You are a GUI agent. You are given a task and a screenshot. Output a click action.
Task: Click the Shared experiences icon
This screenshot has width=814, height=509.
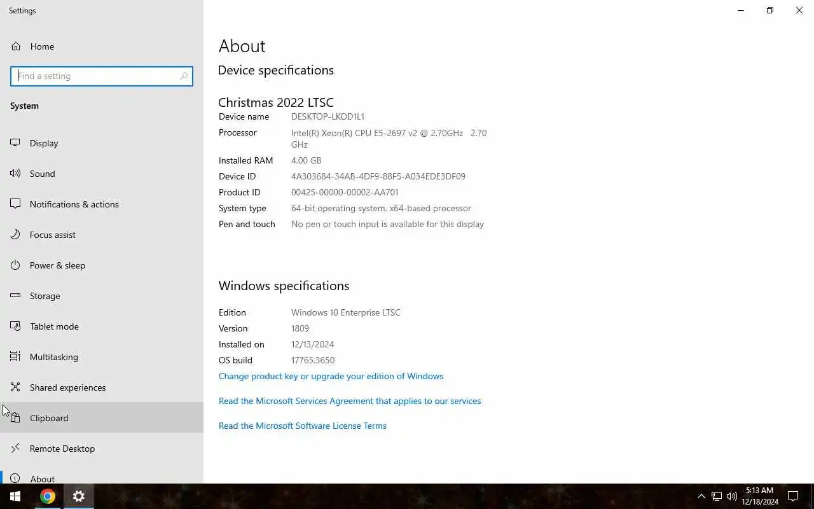(x=15, y=387)
